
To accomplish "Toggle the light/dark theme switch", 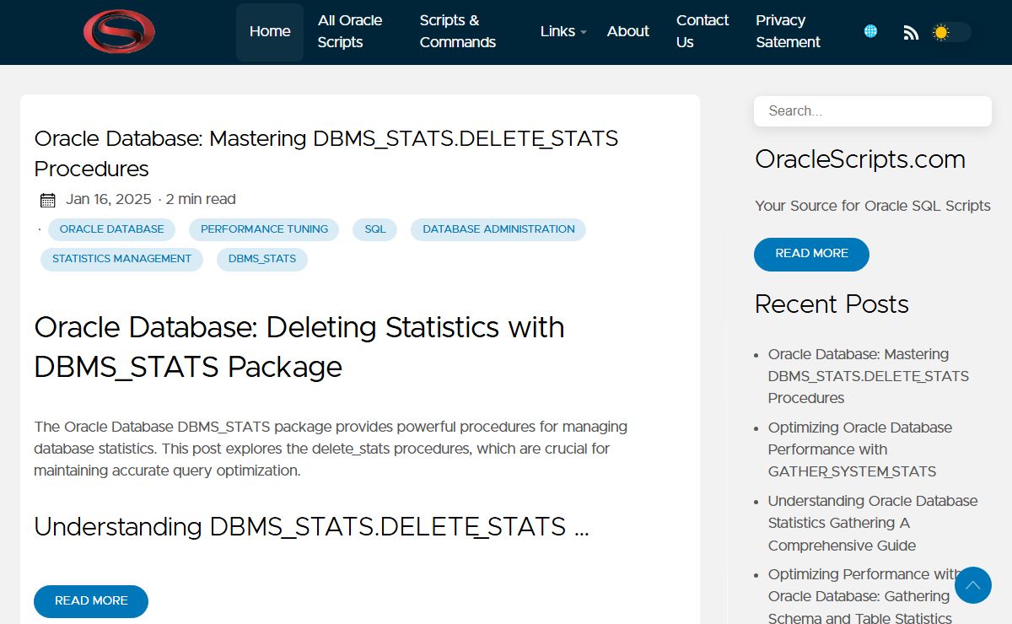I will (x=951, y=32).
